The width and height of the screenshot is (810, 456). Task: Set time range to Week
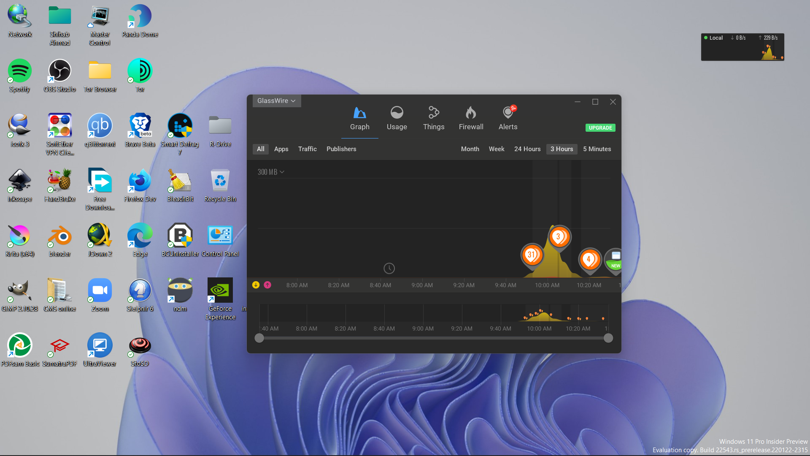click(497, 149)
